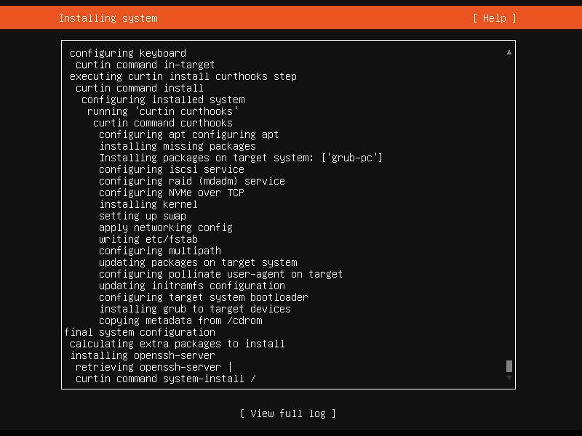Click the 'curtin command system-install' line
This screenshot has width=582, height=436.
click(x=166, y=378)
